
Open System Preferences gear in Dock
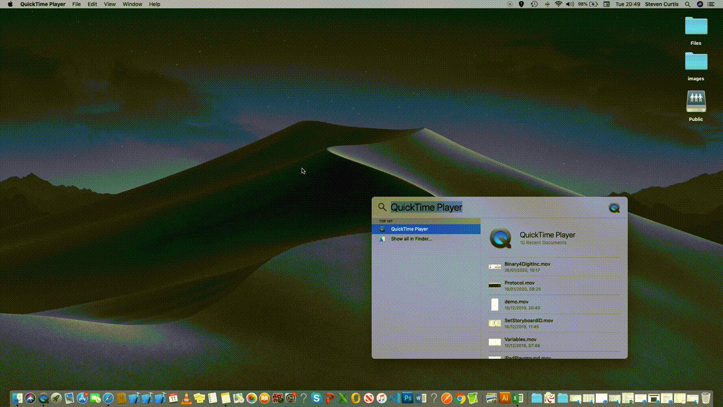[x=290, y=398]
